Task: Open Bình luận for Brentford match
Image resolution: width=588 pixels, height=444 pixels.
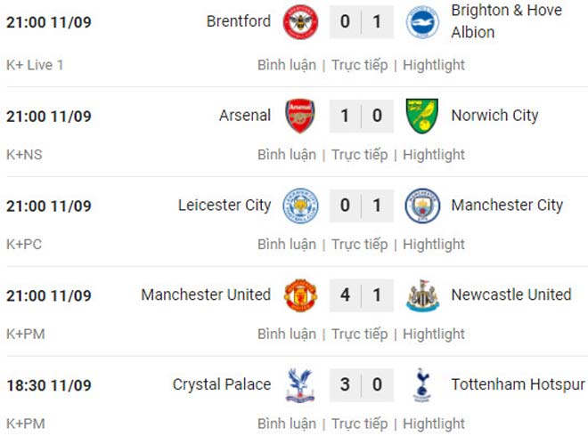Action: click(x=287, y=65)
